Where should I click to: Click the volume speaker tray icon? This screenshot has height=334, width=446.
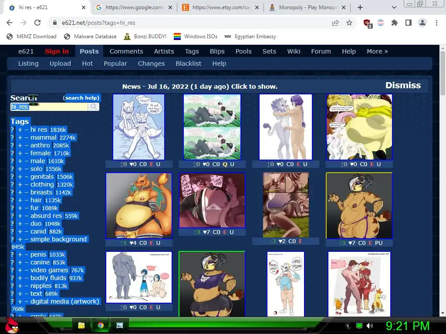[370, 326]
